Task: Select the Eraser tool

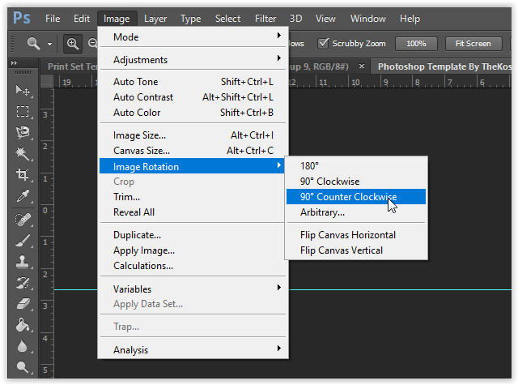Action: (x=23, y=304)
